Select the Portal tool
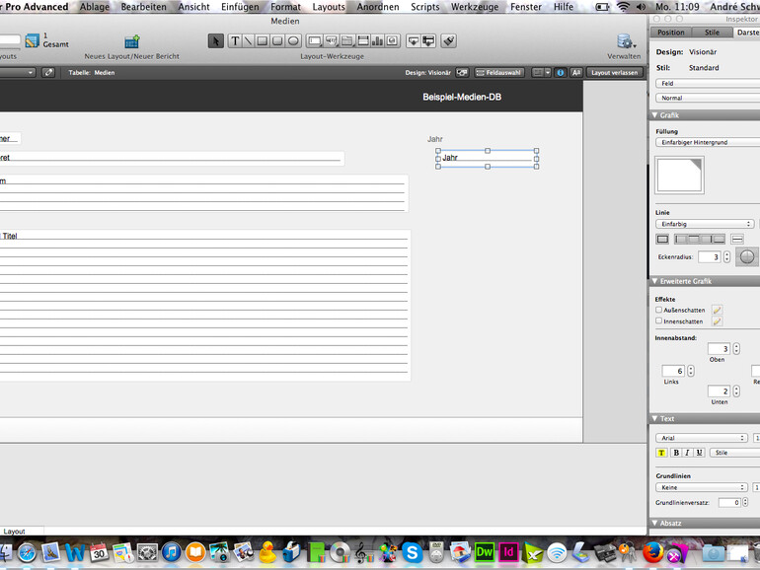Image resolution: width=760 pixels, height=570 pixels. pos(362,41)
